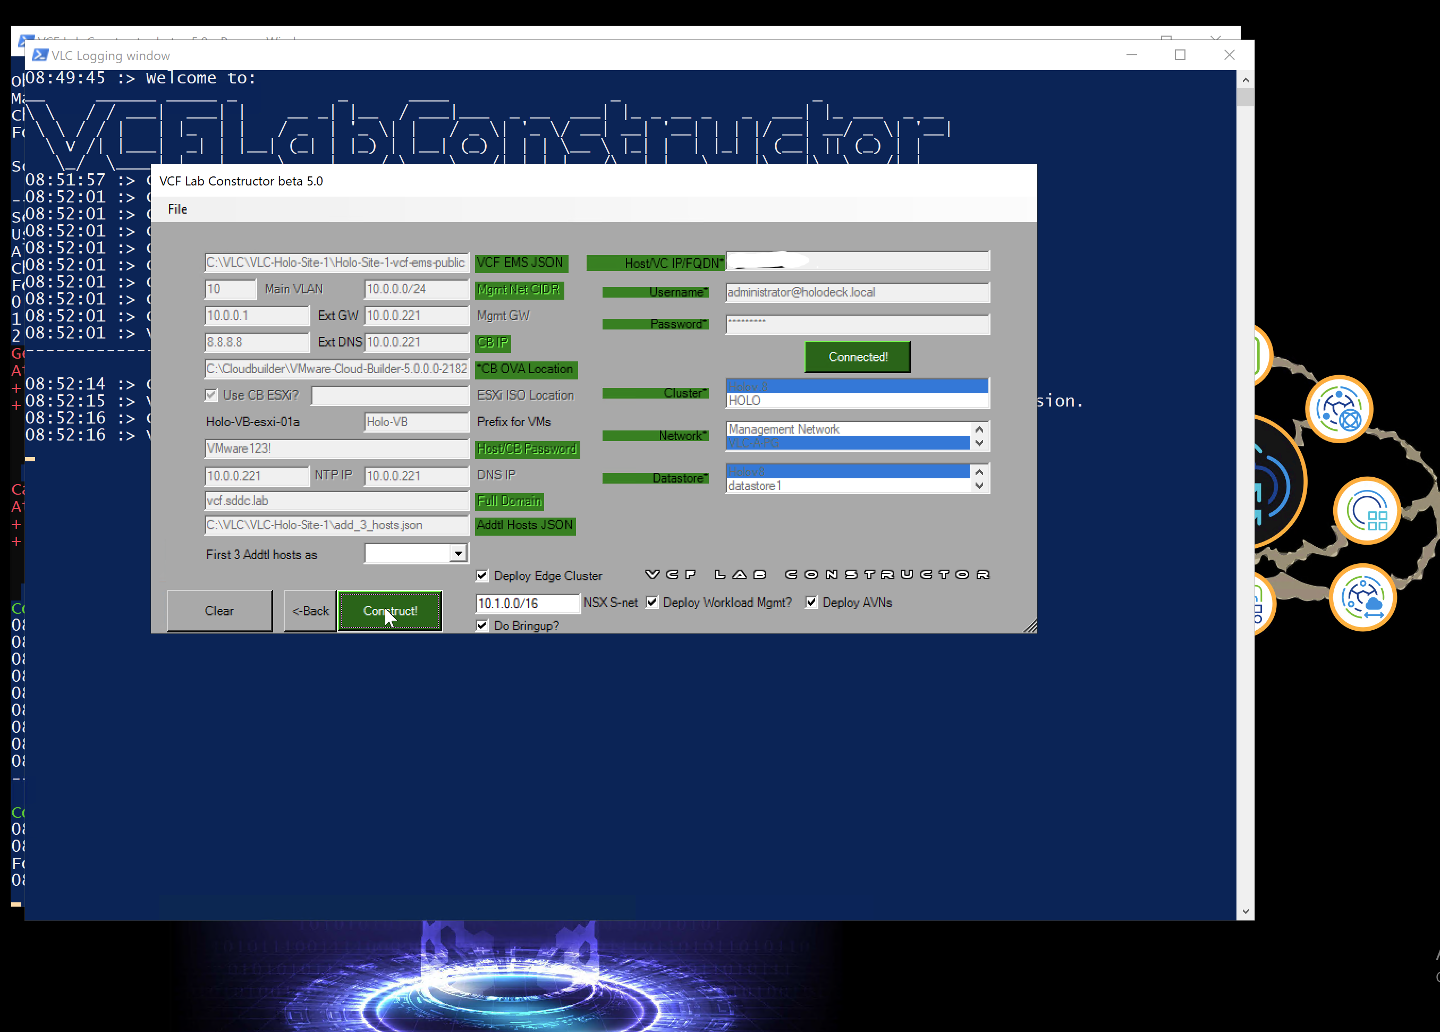Click the Mgmt Net CIDR green button

pyautogui.click(x=519, y=290)
